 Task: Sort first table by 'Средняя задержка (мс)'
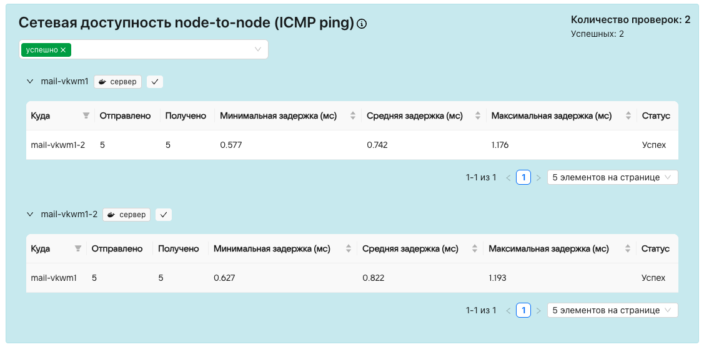coord(478,115)
